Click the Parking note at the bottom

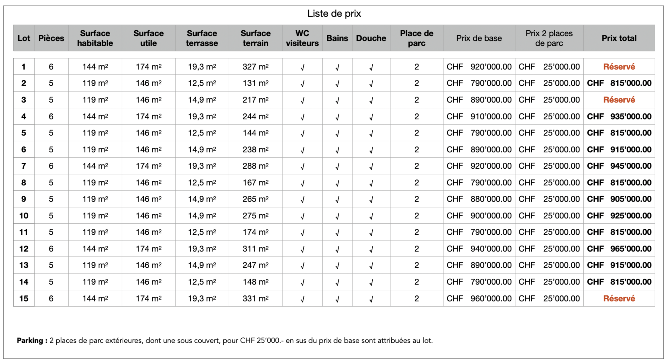(225, 341)
